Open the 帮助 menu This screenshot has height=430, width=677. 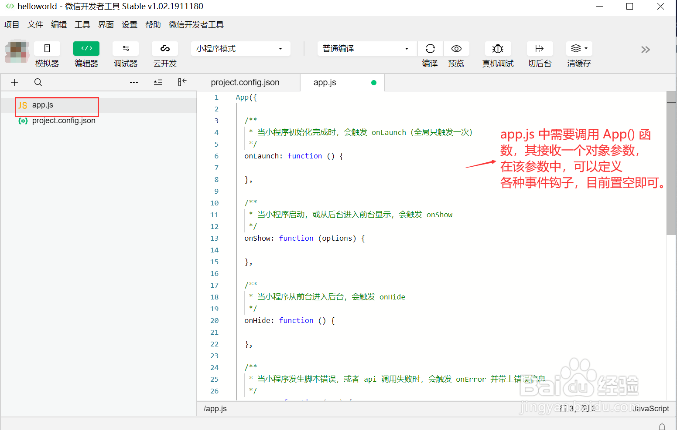pyautogui.click(x=153, y=25)
